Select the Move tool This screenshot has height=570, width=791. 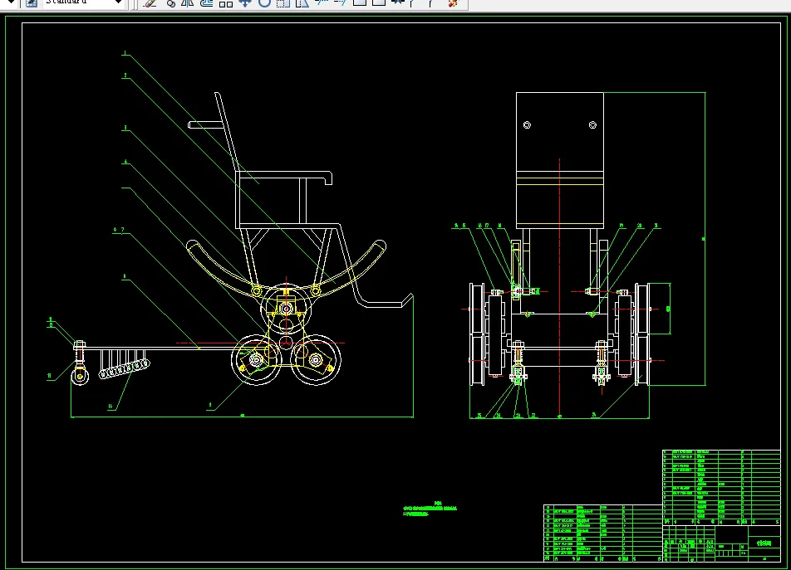(x=244, y=3)
